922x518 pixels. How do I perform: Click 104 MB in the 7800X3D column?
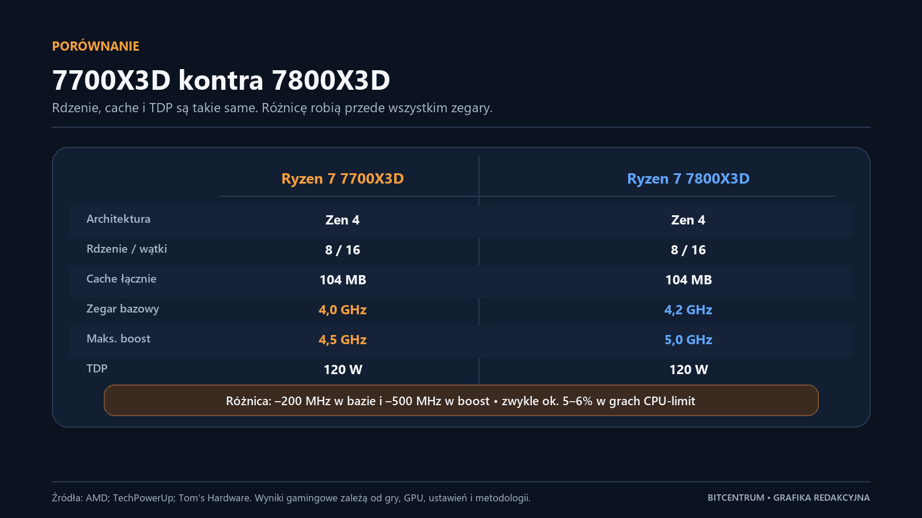[x=689, y=280]
